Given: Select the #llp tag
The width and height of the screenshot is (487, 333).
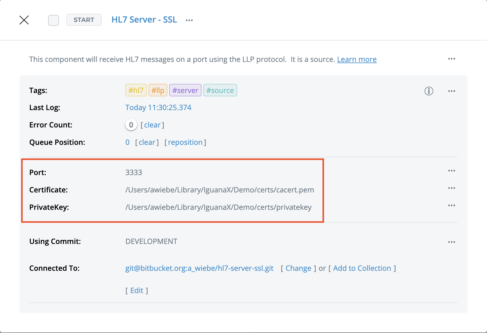Looking at the screenshot, I should point(158,91).
